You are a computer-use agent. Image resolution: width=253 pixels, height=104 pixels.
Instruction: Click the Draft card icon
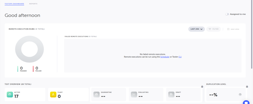pyautogui.click(x=171, y=95)
